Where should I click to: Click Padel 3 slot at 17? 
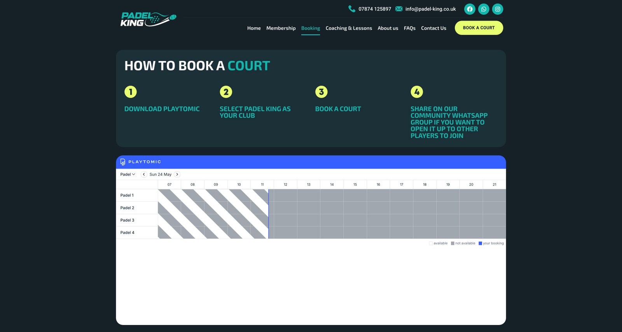[402, 220]
